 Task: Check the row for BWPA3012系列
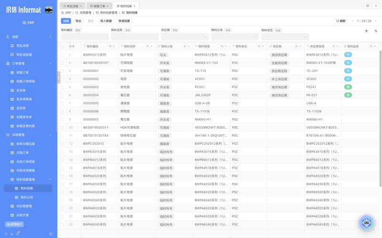pyautogui.click(x=62, y=55)
